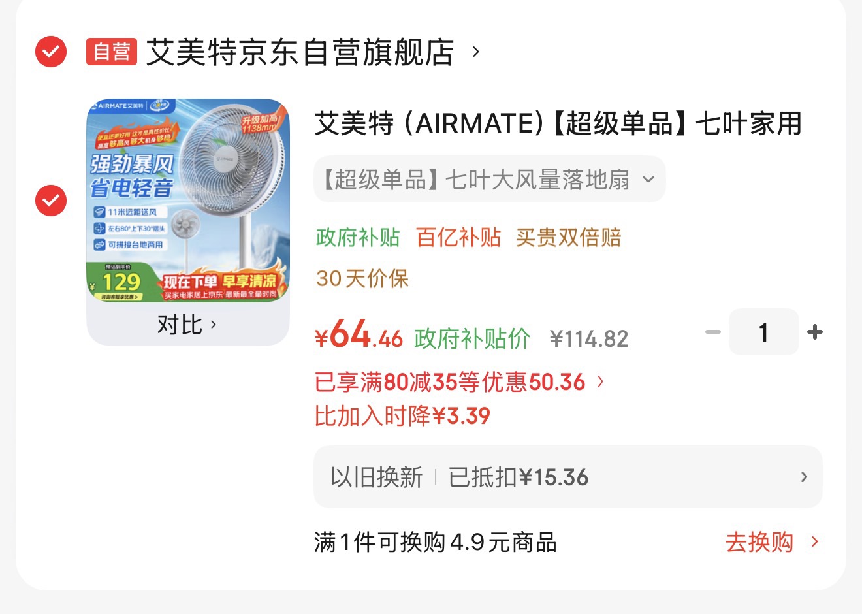The height and width of the screenshot is (614, 862).
Task: Tap the 30天价保 tag
Action: click(362, 279)
